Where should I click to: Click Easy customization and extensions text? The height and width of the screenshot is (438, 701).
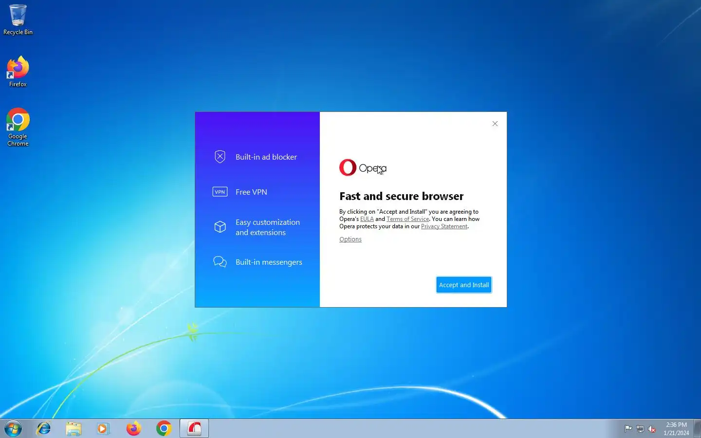pos(268,227)
